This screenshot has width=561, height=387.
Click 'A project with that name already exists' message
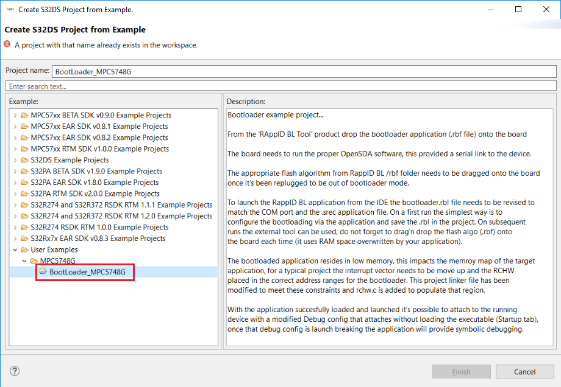point(106,45)
